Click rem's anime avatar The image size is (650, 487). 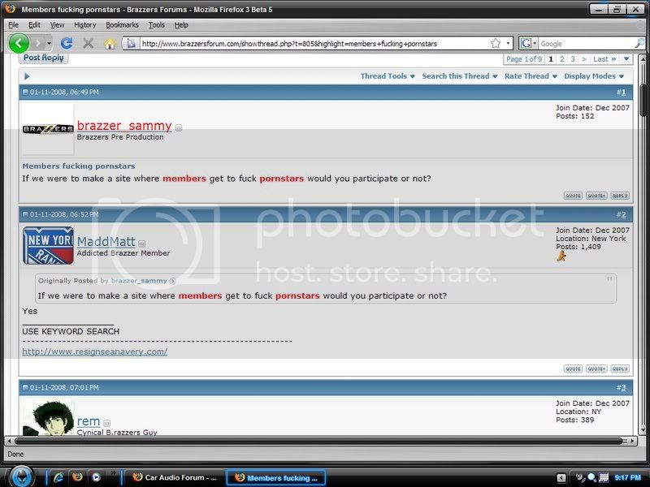[48, 417]
